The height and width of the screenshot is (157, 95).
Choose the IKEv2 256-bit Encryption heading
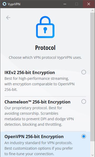tap(30, 72)
